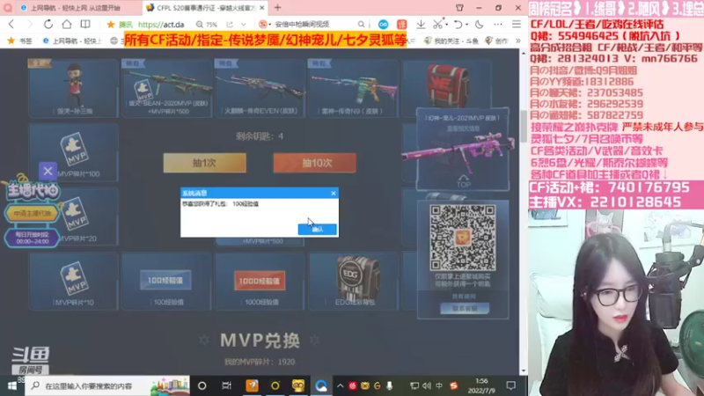
Task: Click the QR code image
Action: point(463,238)
